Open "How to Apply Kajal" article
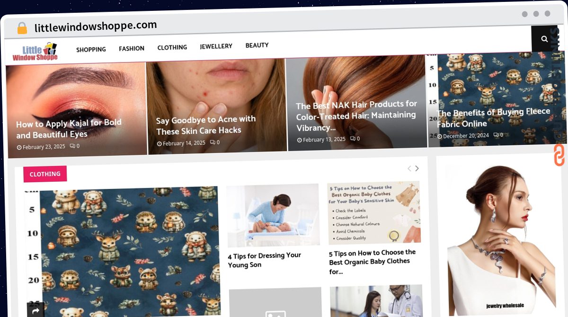 tap(69, 129)
